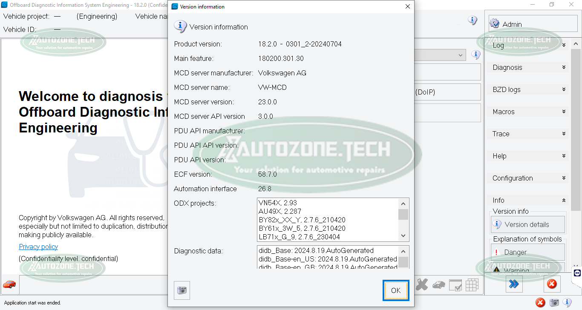
Task: Click the camera screenshot icon in the Version information dialog
Action: point(182,290)
